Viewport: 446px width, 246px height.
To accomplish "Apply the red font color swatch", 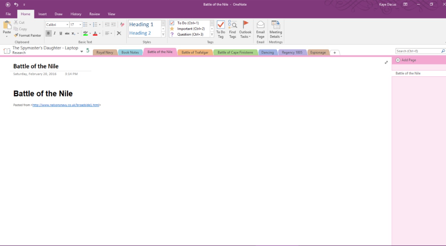I will coord(95,34).
